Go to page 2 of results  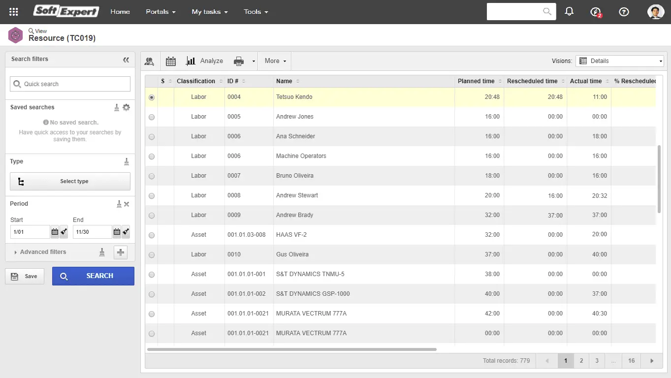coord(581,361)
